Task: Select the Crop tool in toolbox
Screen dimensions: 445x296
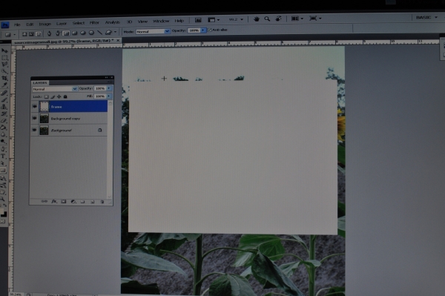Action: [x=4, y=78]
